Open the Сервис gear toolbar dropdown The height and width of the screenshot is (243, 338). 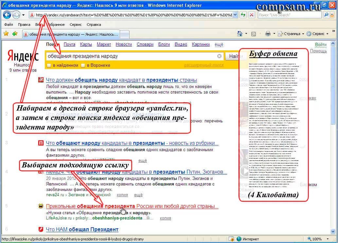click(x=317, y=34)
